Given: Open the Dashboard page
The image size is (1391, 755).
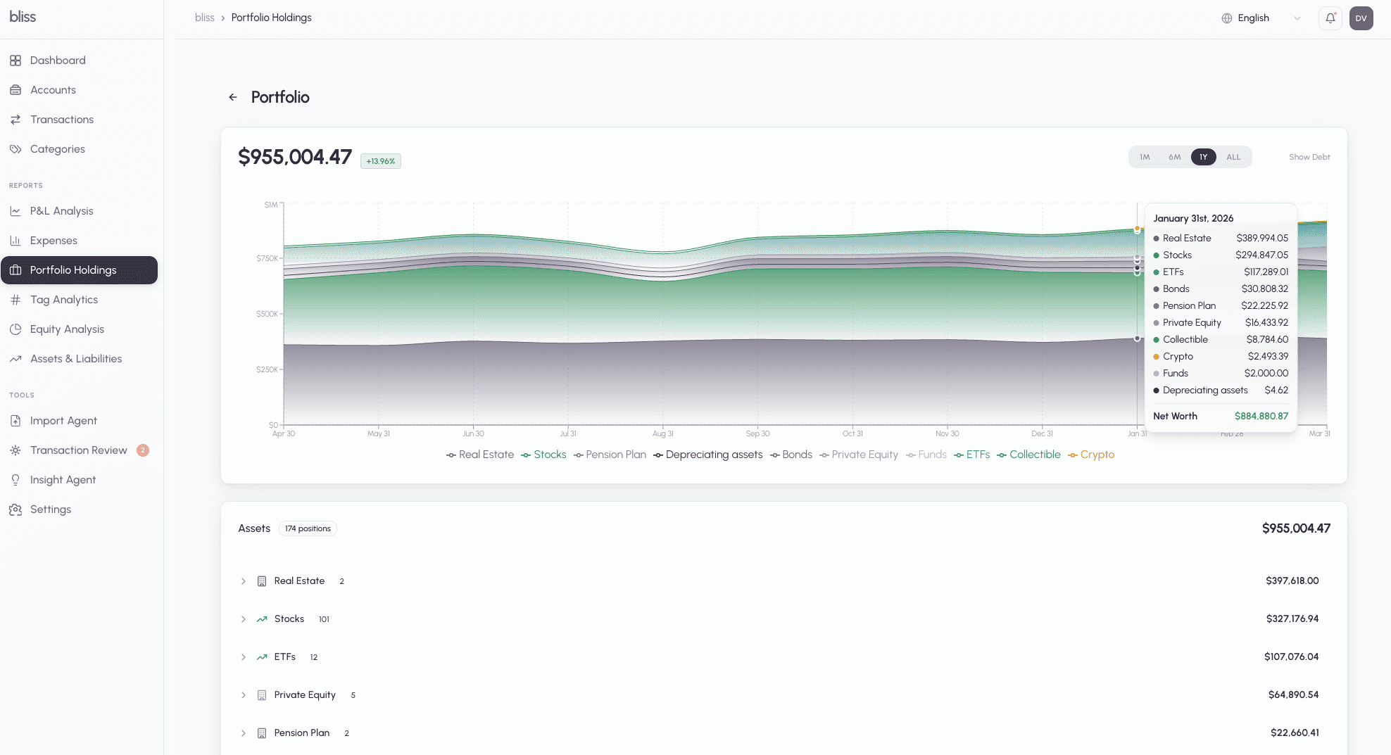Looking at the screenshot, I should tap(57, 60).
